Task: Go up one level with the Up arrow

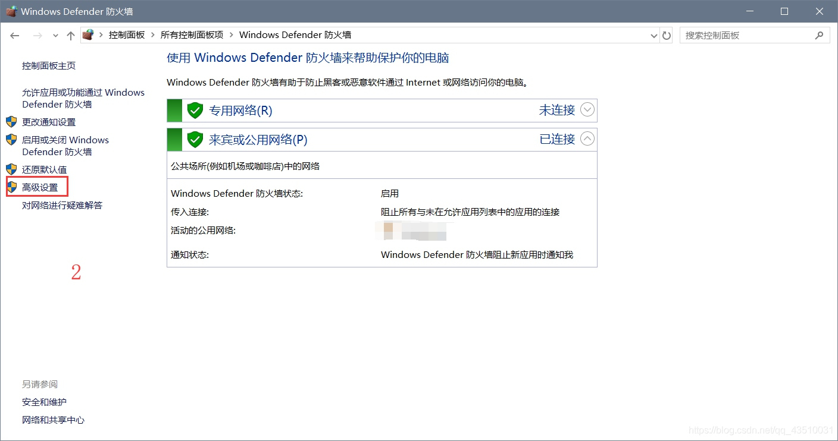Action: click(x=71, y=36)
